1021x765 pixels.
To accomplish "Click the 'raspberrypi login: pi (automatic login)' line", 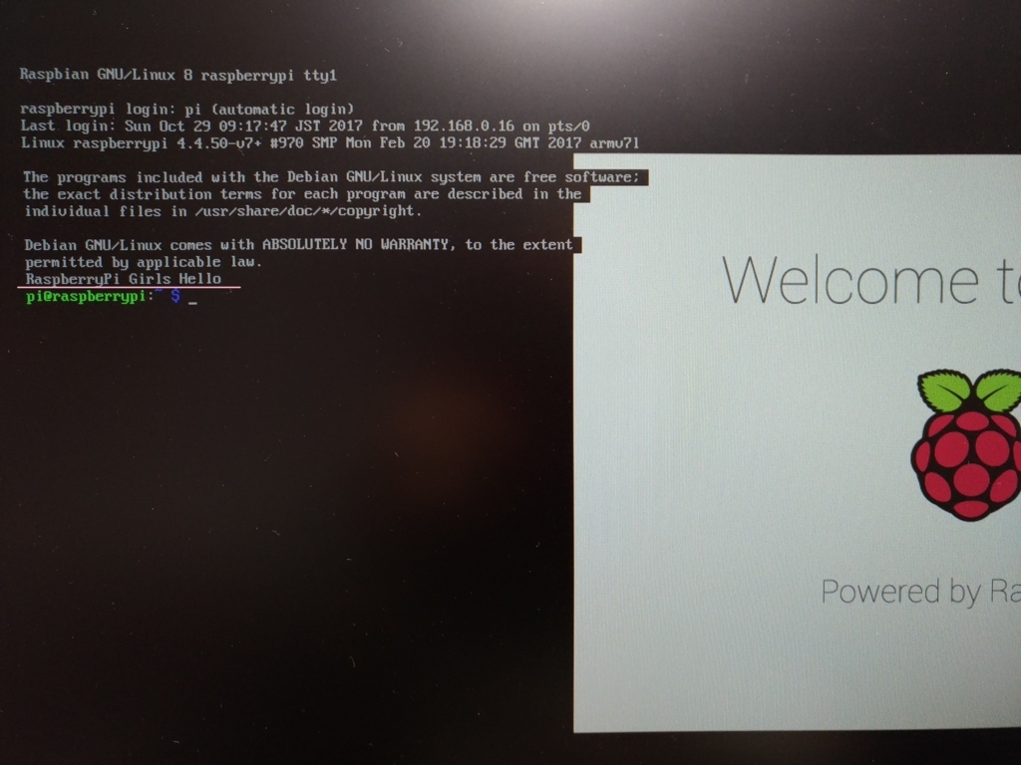I will [x=186, y=110].
